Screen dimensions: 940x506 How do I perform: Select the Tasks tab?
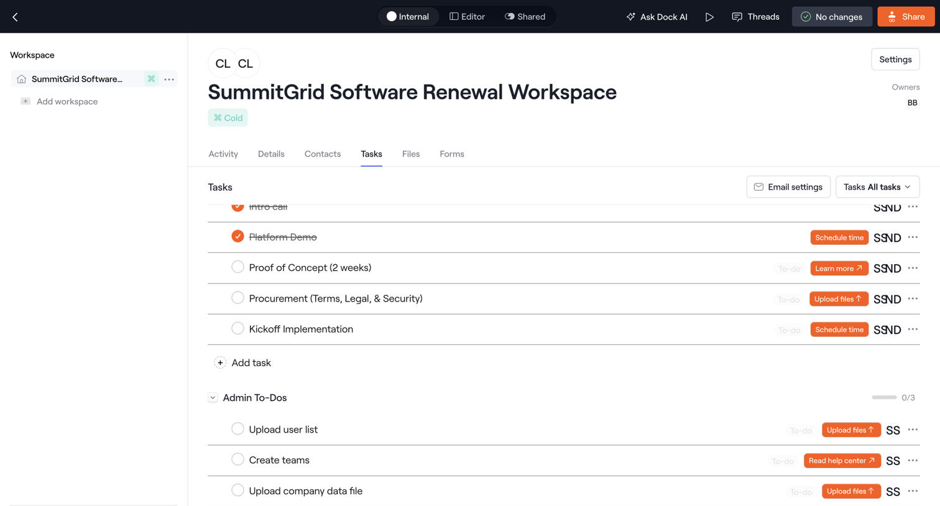tap(371, 154)
